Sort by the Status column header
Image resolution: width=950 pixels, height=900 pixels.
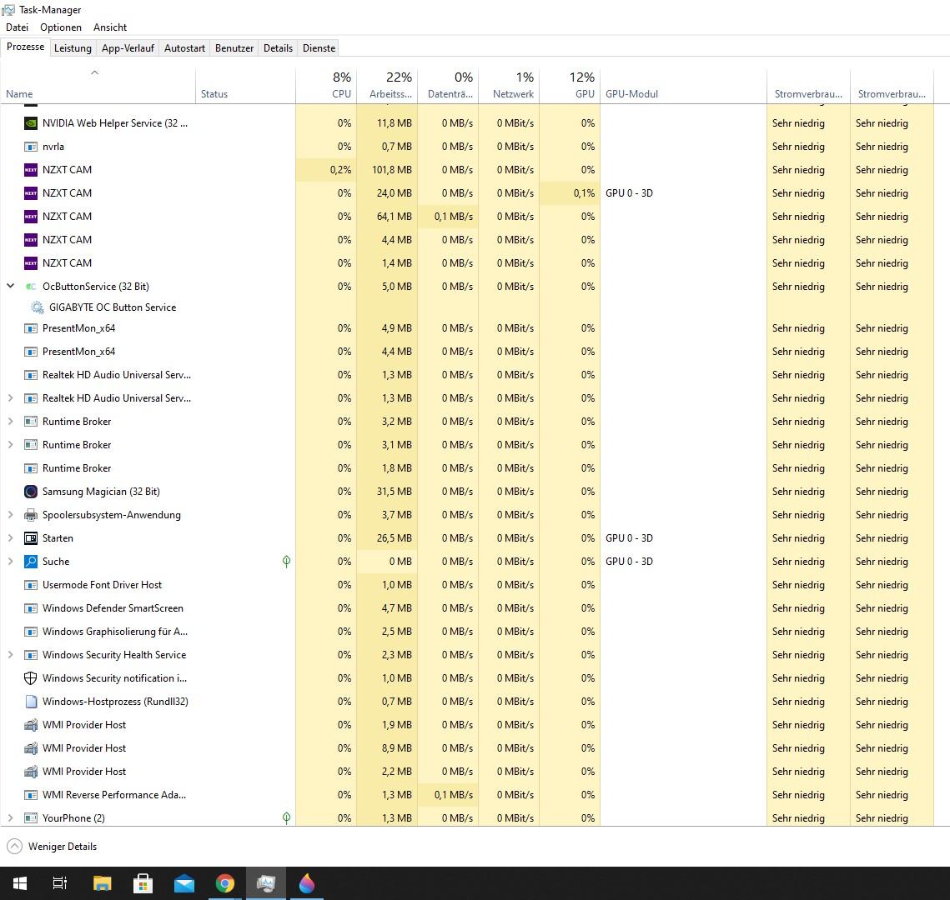[x=245, y=87]
